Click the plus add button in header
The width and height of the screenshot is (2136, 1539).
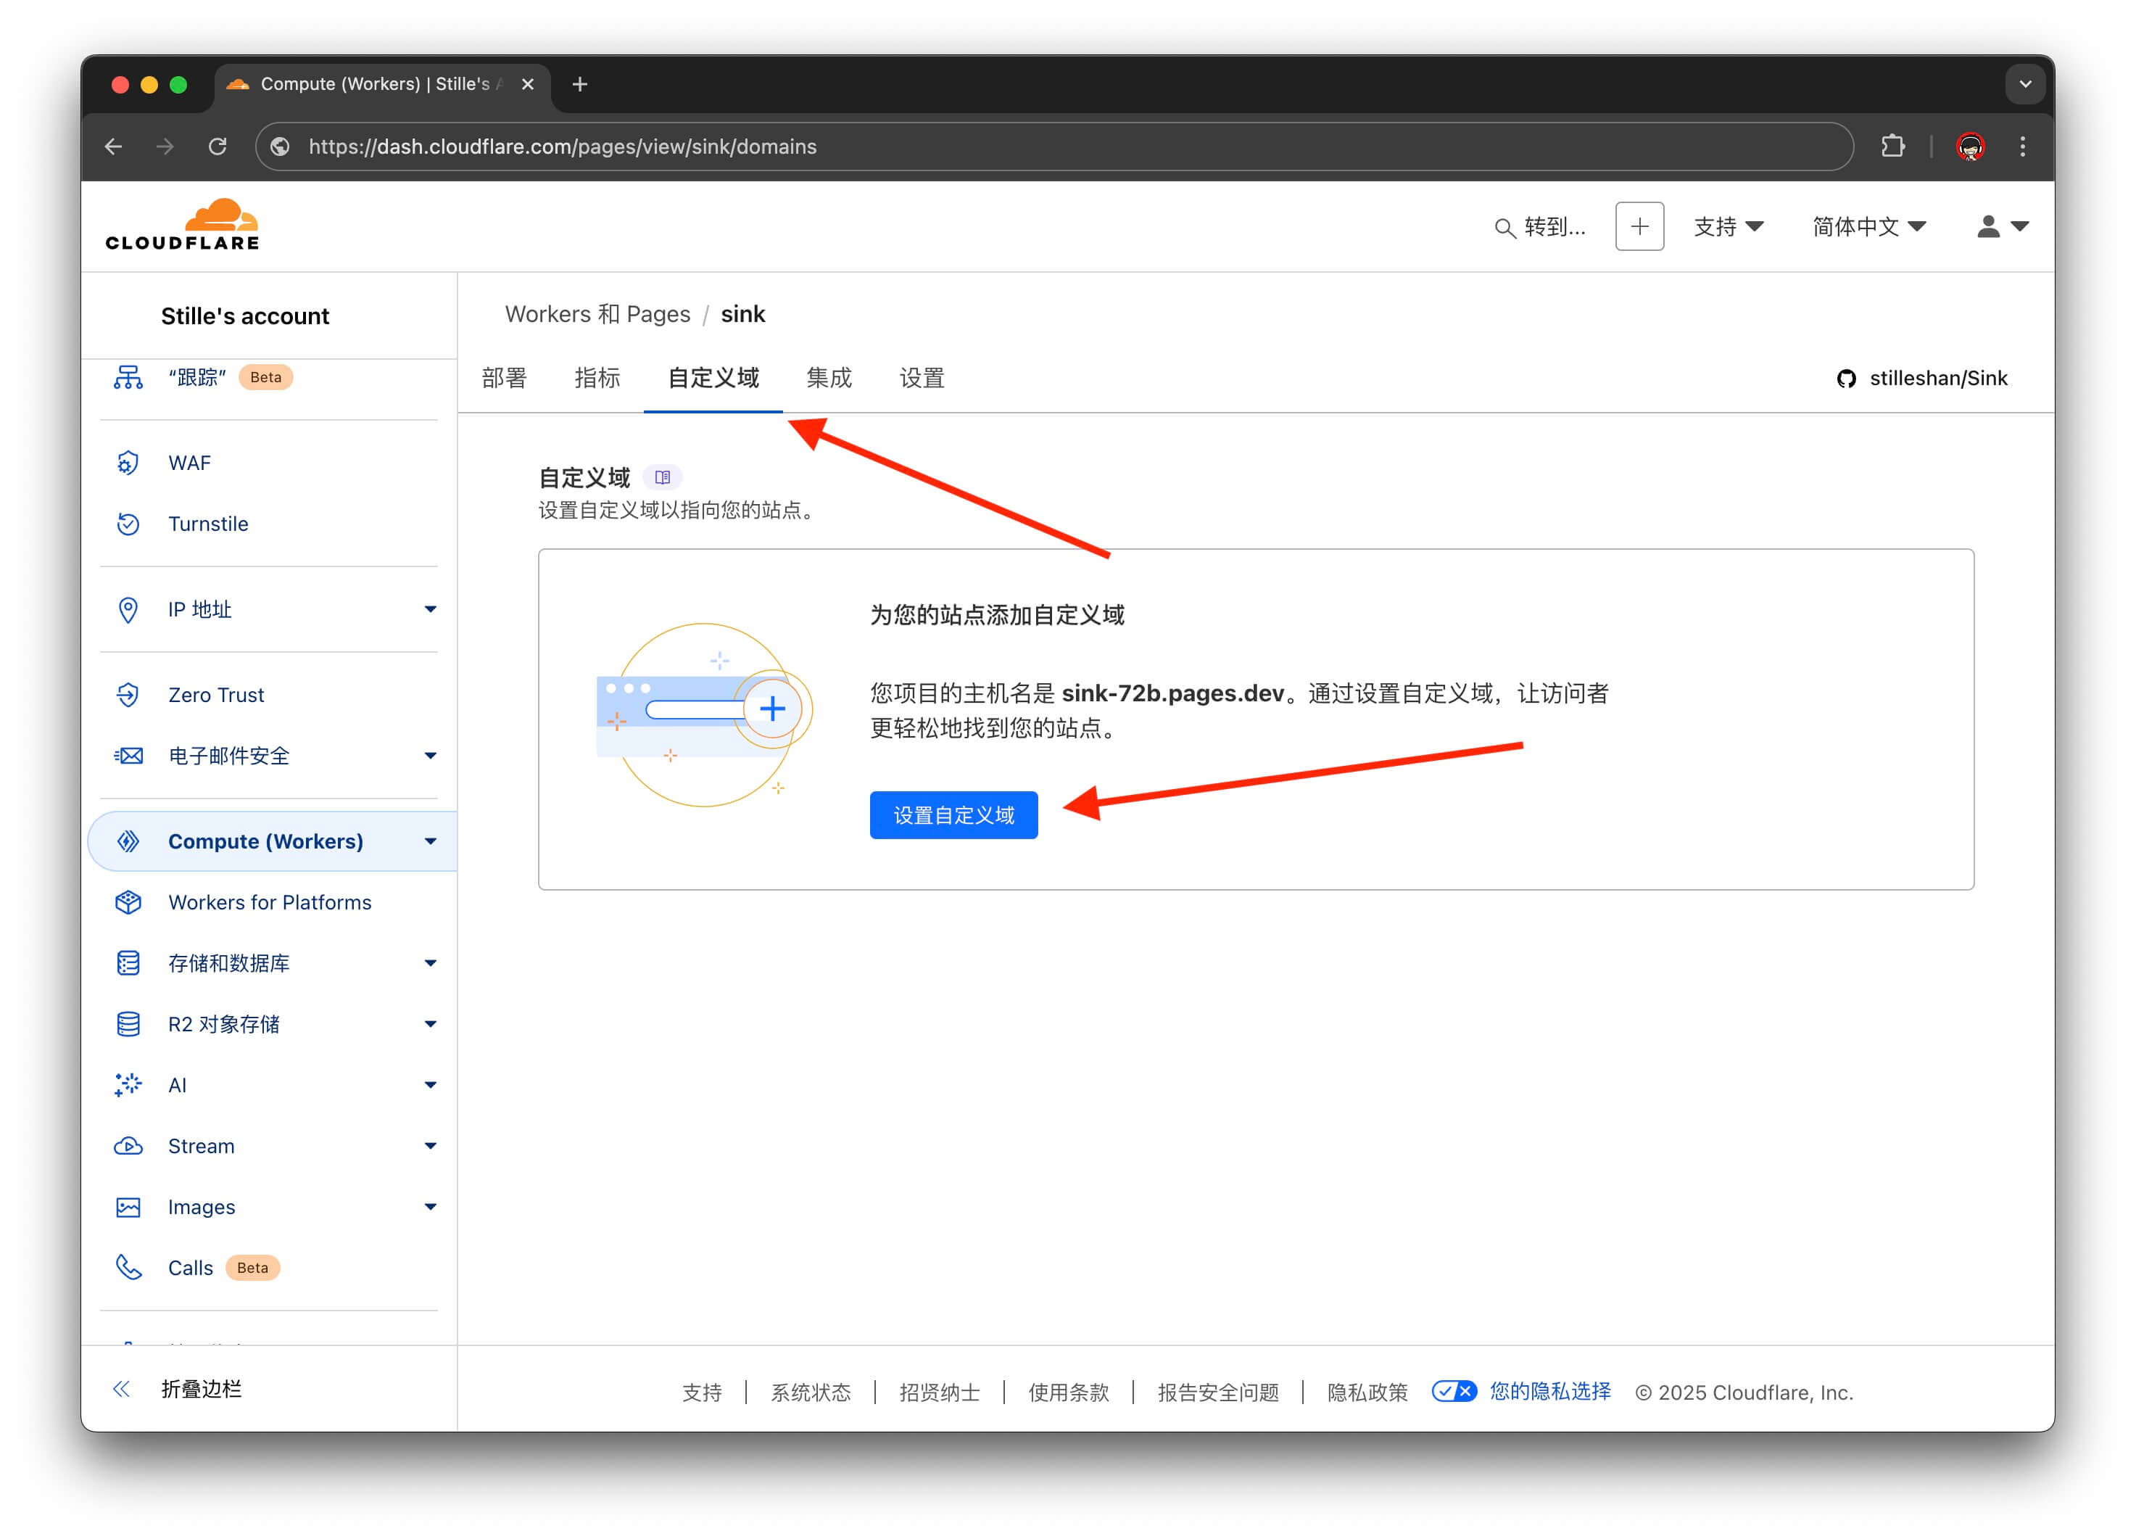tap(1639, 226)
